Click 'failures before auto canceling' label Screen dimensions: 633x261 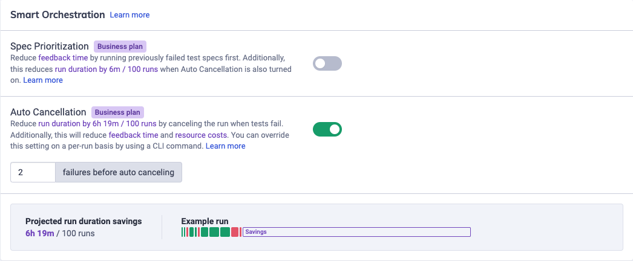119,172
